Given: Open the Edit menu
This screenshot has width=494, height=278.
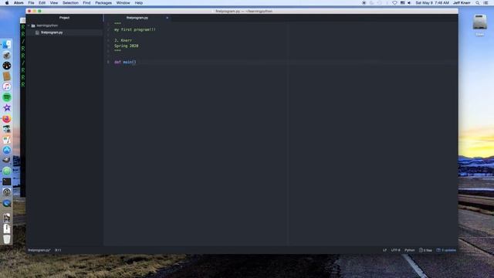Looking at the screenshot, I should 42,3.
